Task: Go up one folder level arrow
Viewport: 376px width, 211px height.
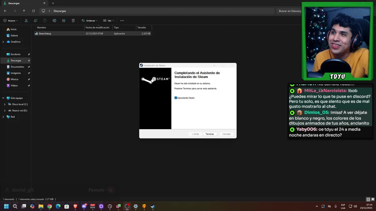Action: tap(24, 11)
